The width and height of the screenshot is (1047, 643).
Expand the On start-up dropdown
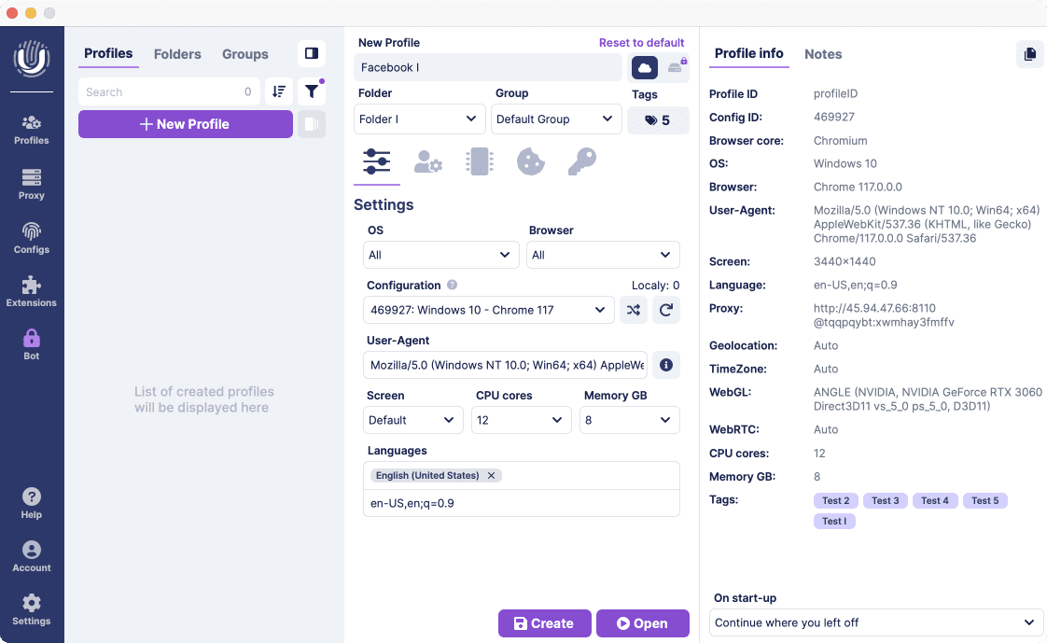point(876,622)
